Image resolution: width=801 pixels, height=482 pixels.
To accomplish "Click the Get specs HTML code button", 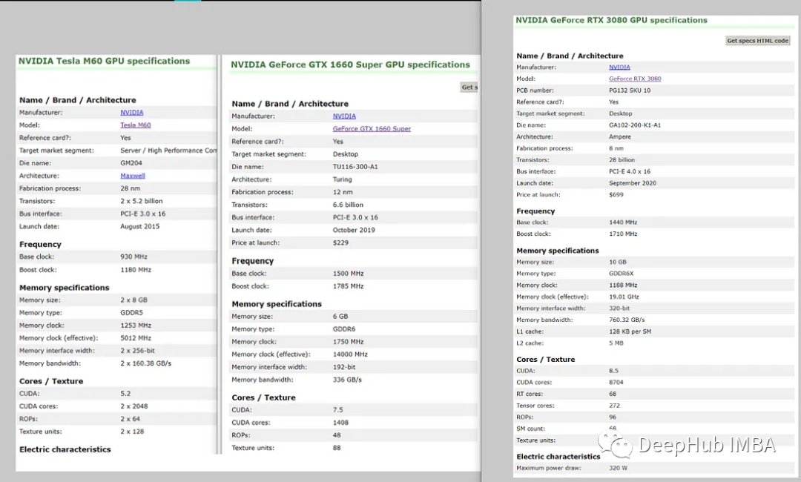I will click(757, 41).
